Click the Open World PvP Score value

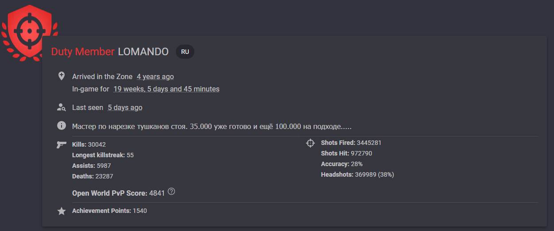157,193
